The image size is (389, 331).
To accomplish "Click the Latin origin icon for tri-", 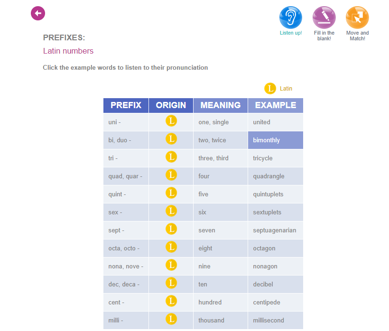I will [x=171, y=157].
